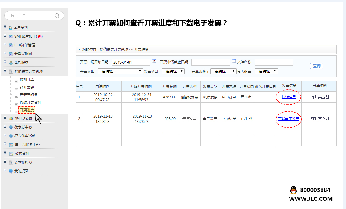The height and width of the screenshot is (209, 346).
Task: Click the 下载电子发票 link
Action: pos(289,119)
